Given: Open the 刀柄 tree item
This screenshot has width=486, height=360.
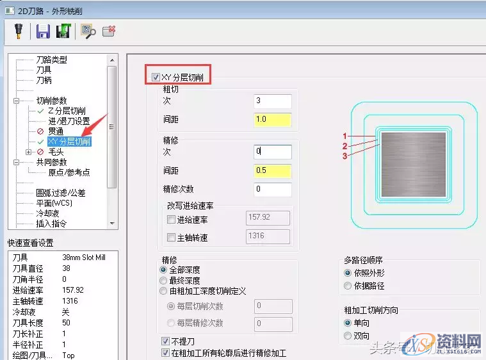Looking at the screenshot, I should click(x=44, y=80).
